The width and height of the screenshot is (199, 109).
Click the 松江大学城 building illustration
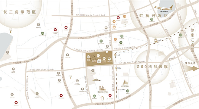tap(103, 88)
